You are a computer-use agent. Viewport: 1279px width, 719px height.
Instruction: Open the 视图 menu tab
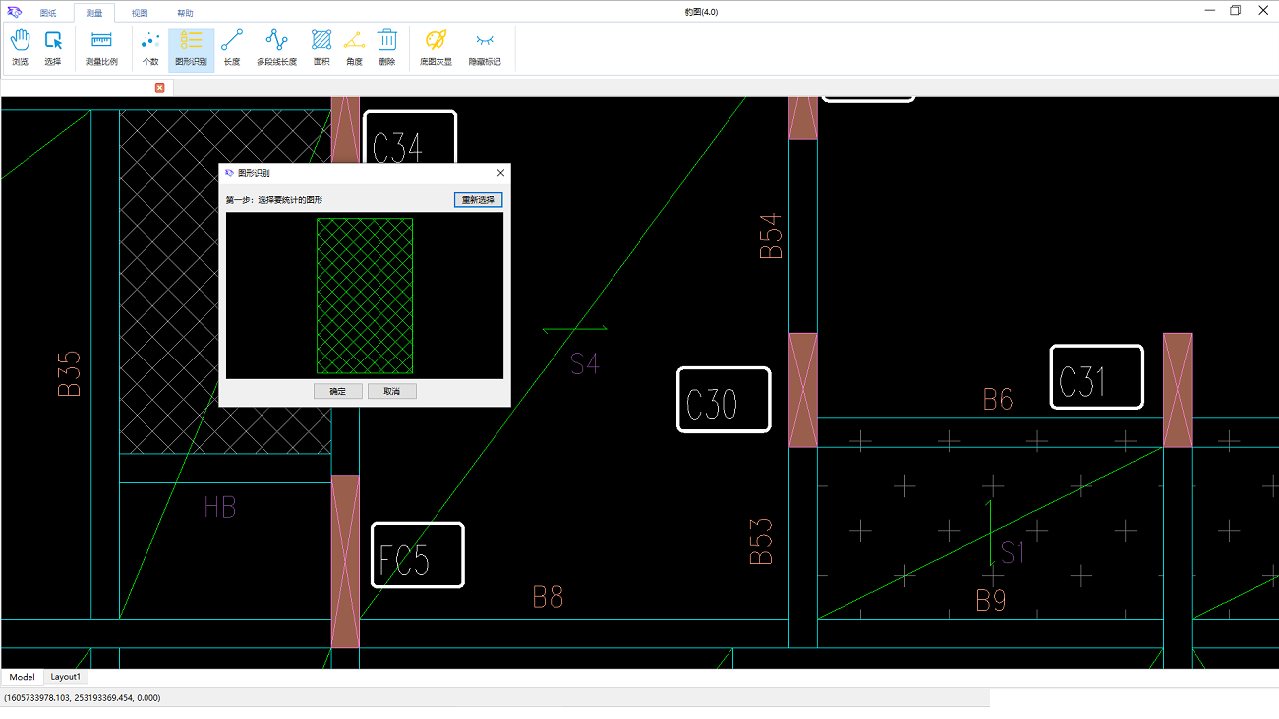pos(138,12)
